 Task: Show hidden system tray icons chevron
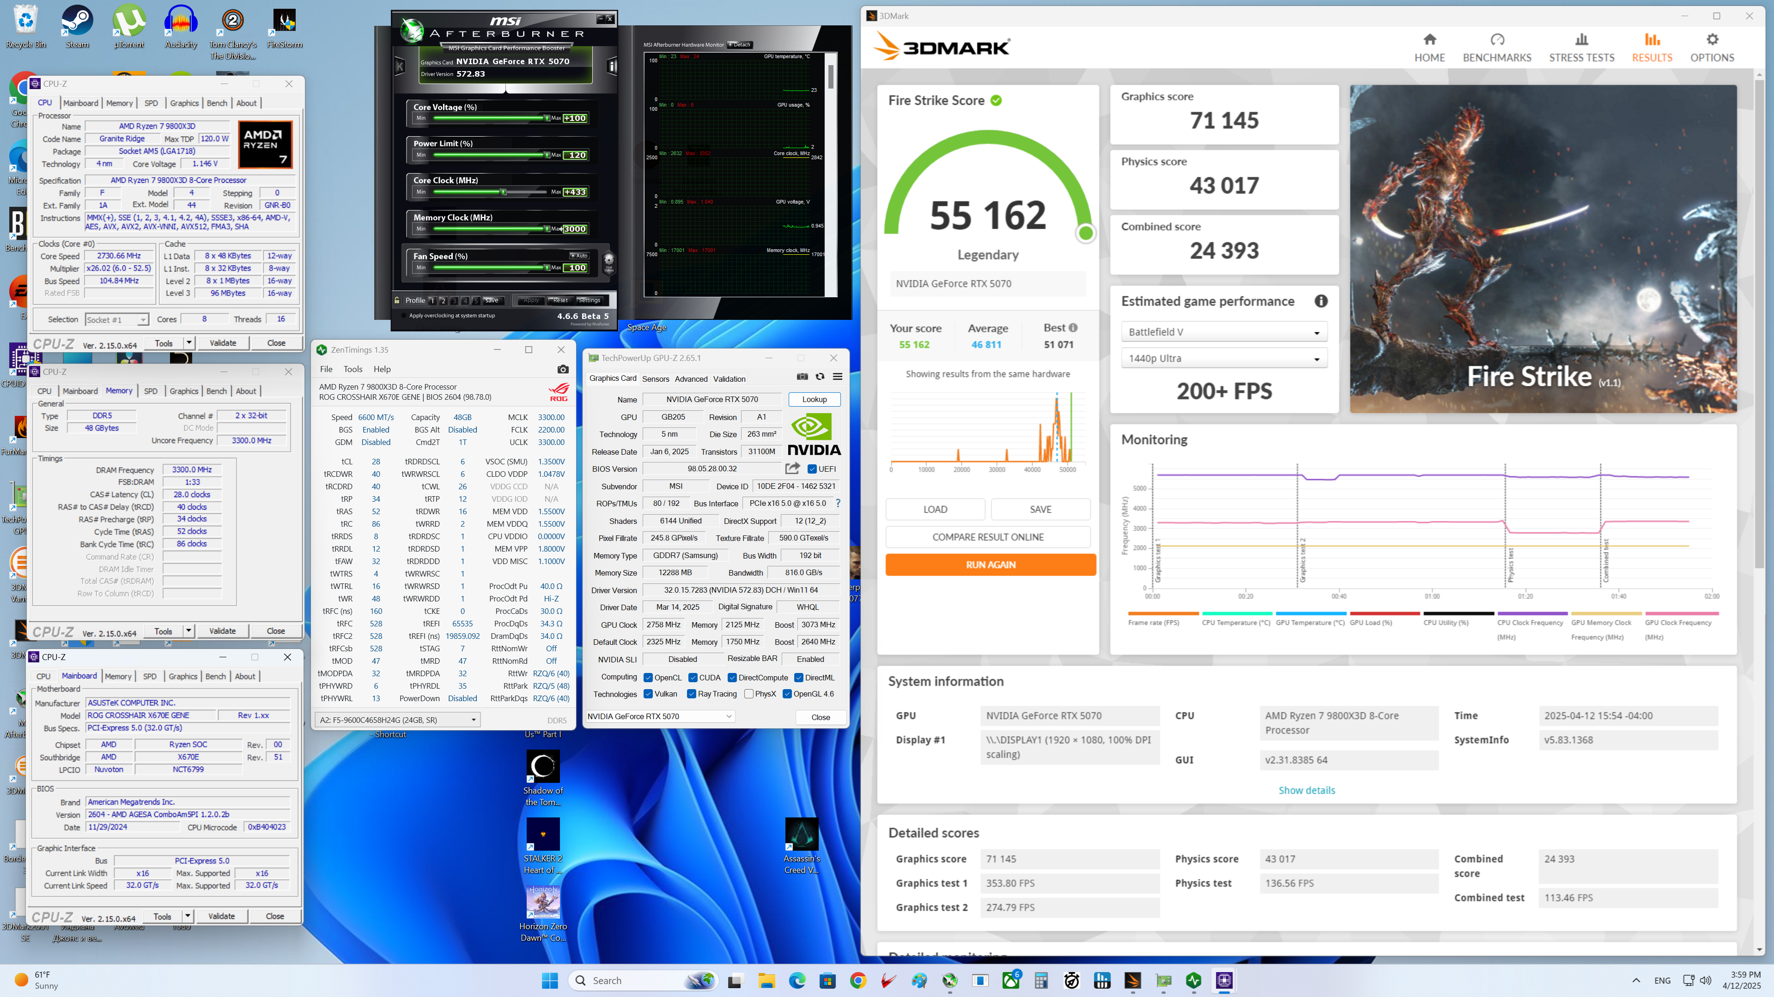coord(1635,980)
